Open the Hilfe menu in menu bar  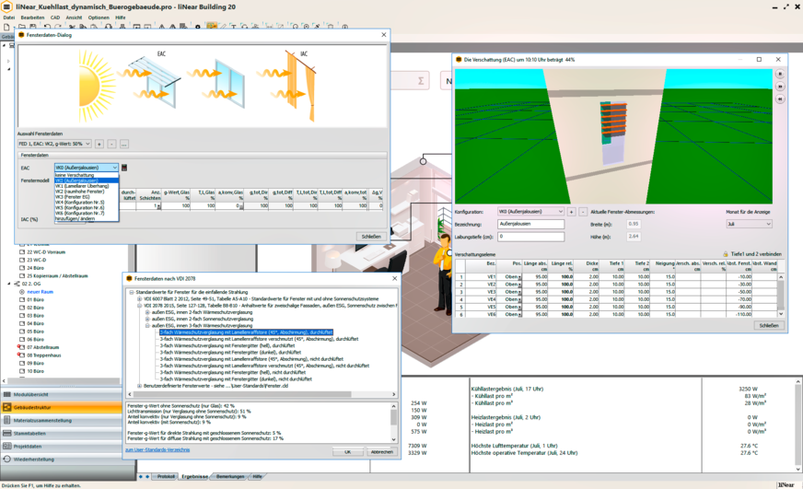121,17
